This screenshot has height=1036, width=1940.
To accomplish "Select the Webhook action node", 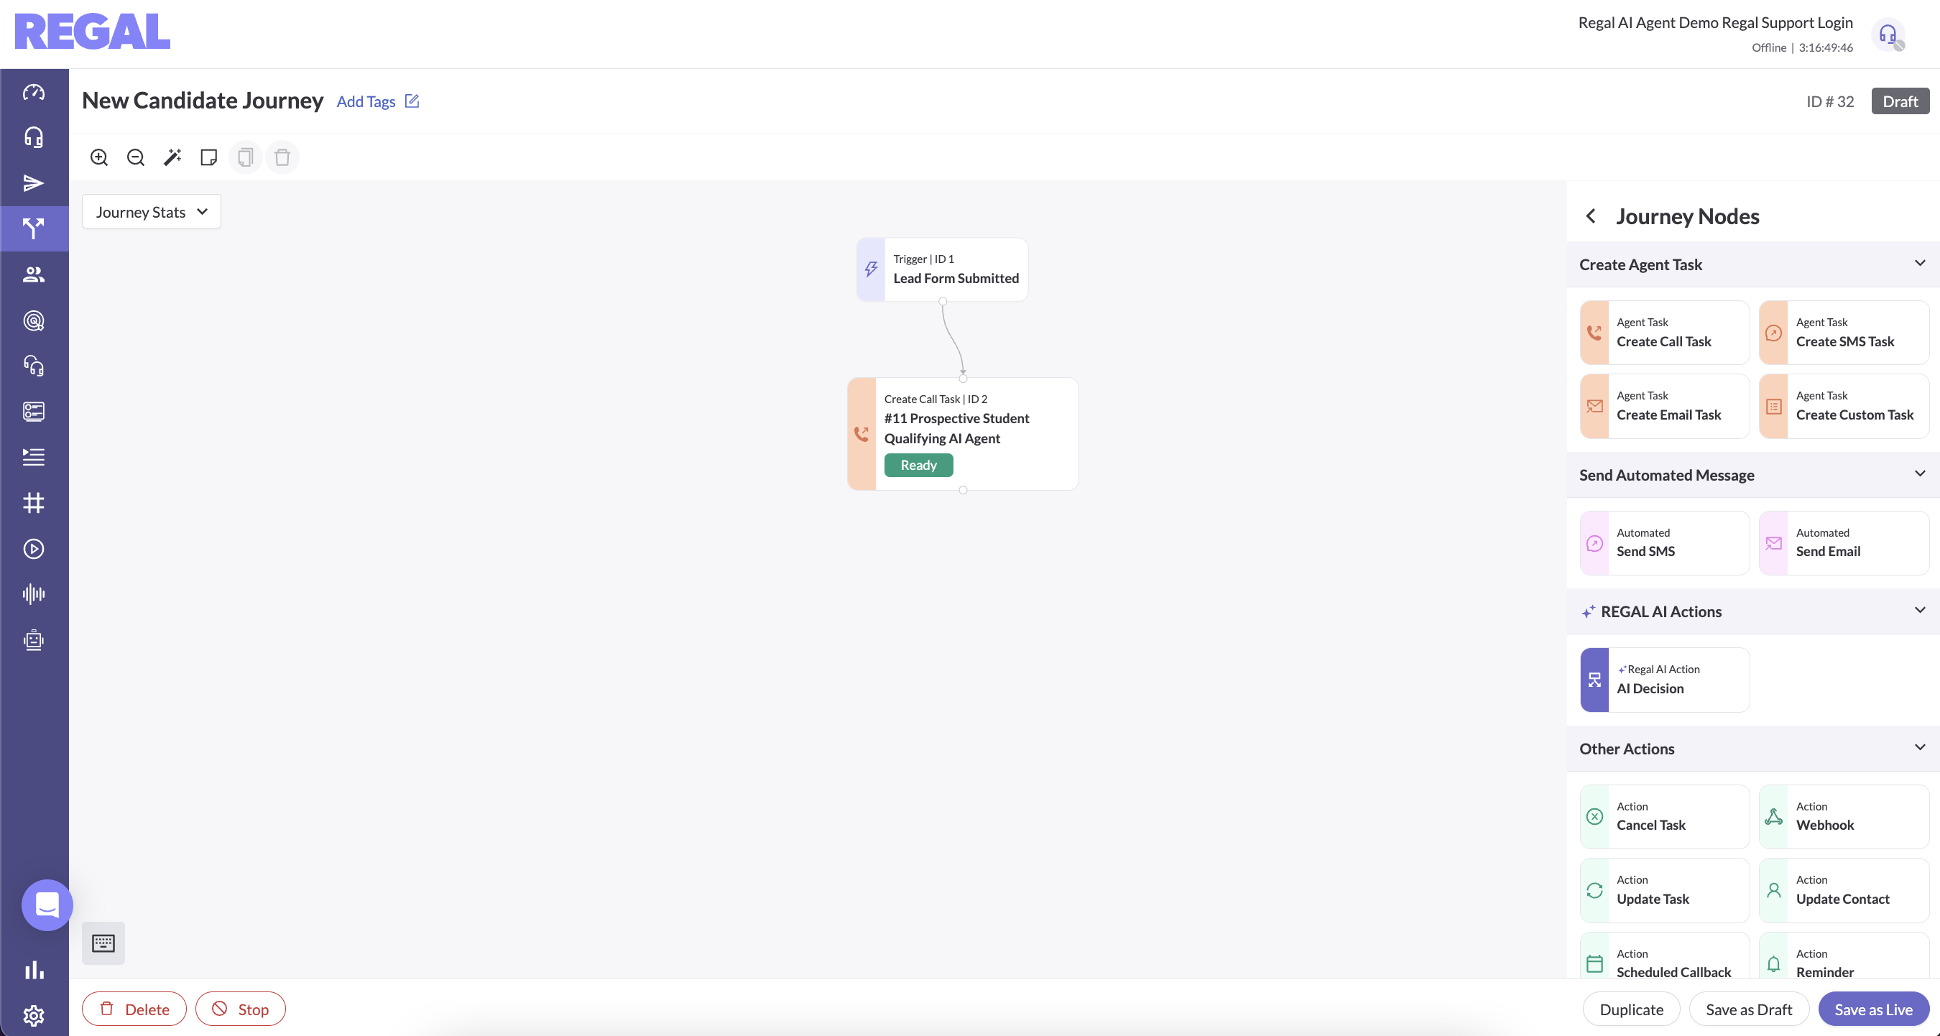I will (x=1844, y=816).
